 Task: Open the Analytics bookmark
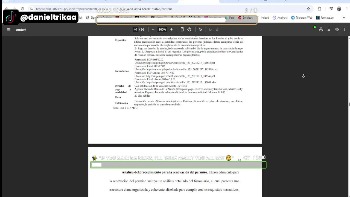point(280,18)
